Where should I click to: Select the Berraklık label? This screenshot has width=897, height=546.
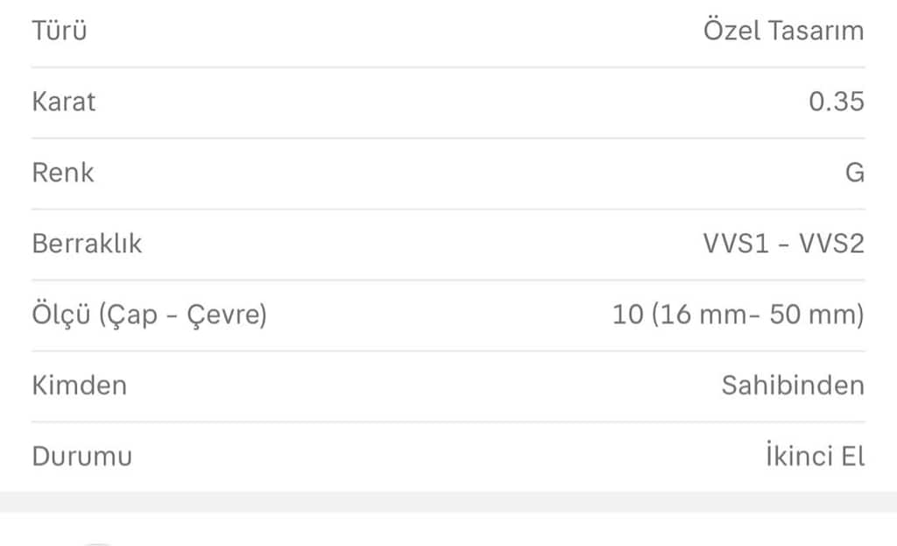click(x=87, y=244)
